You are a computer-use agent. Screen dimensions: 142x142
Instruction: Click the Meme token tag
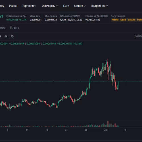coord(115,20)
